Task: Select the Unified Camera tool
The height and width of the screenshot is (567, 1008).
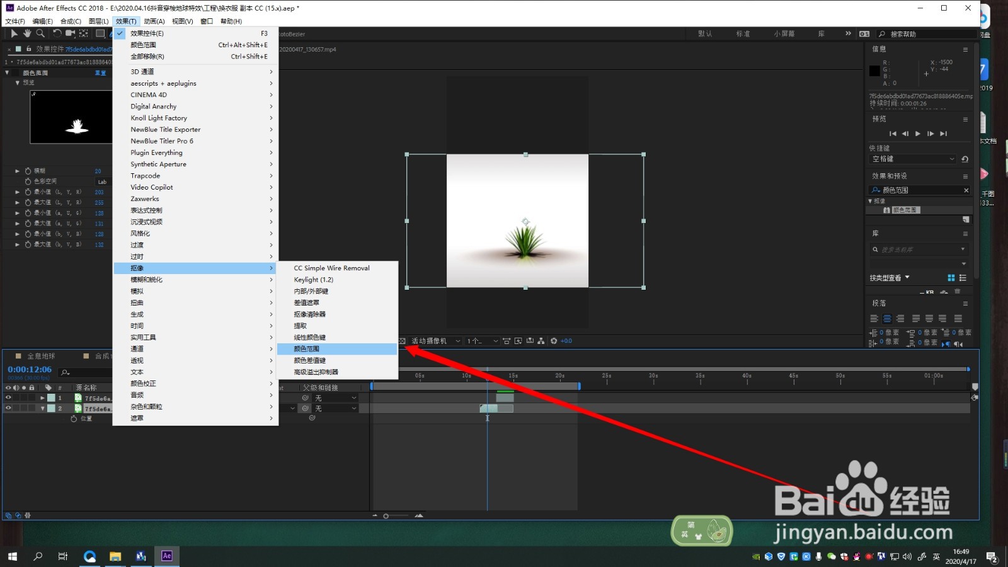Action: 70,33
